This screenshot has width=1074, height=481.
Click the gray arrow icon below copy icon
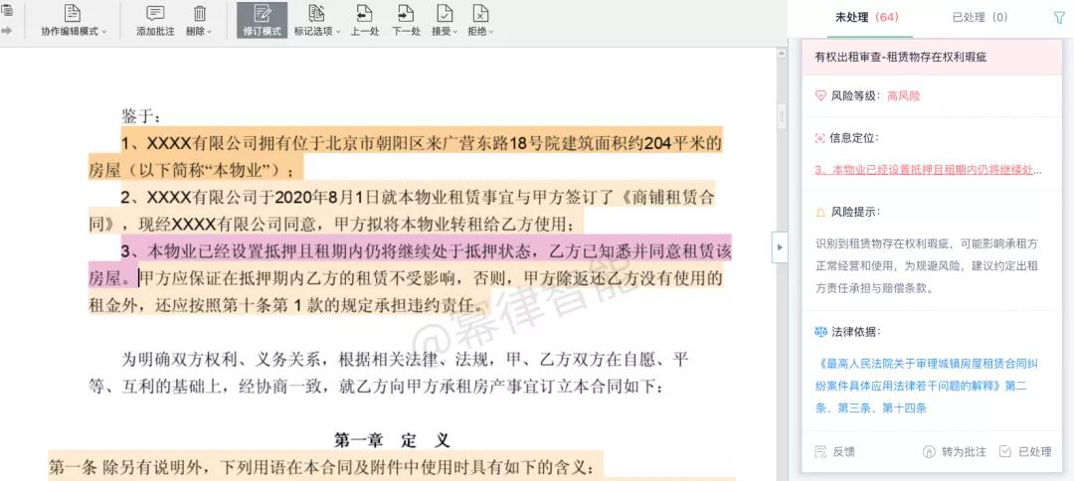7,30
